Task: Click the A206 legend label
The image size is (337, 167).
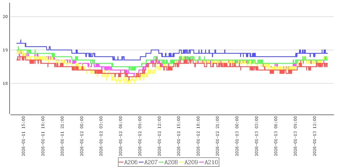Action: tap(131, 162)
